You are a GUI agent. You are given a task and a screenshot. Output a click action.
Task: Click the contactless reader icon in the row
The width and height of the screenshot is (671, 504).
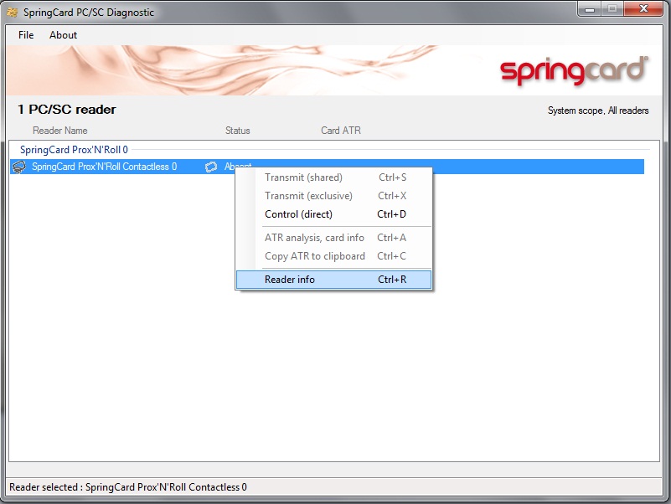[x=19, y=167]
